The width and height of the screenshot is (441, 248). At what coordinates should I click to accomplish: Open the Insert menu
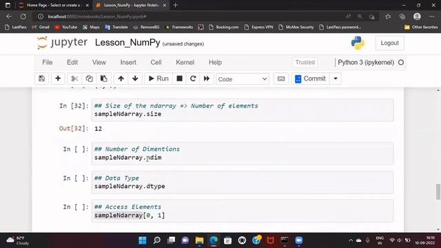(x=128, y=63)
